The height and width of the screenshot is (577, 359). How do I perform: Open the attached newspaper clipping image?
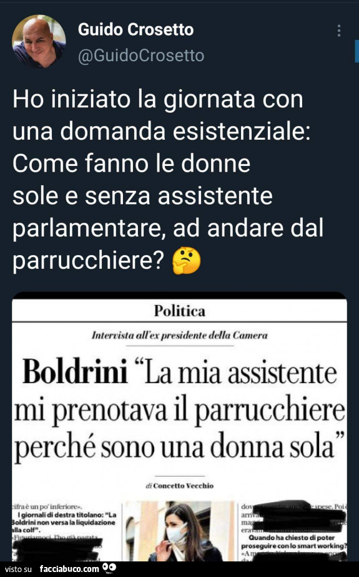[x=179, y=427]
